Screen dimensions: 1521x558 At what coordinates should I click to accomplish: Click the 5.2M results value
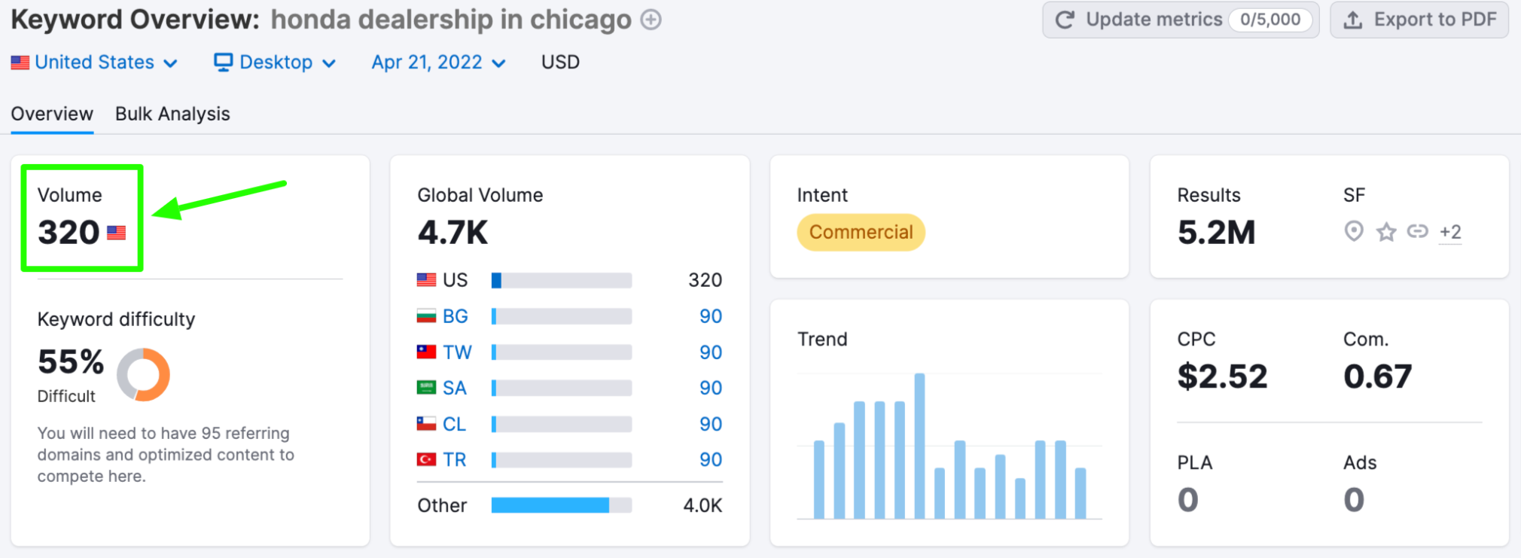point(1216,232)
